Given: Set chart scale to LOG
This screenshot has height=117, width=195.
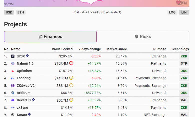Looking at the screenshot, I should (172, 12).
